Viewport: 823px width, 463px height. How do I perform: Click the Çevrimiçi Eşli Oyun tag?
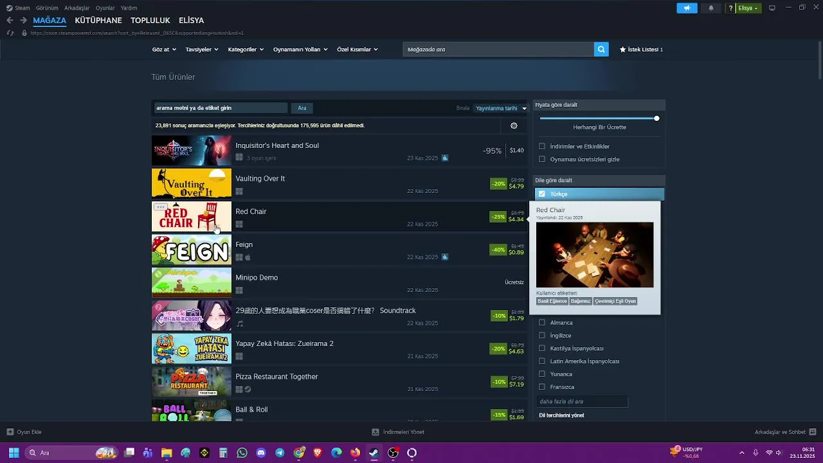pos(615,301)
